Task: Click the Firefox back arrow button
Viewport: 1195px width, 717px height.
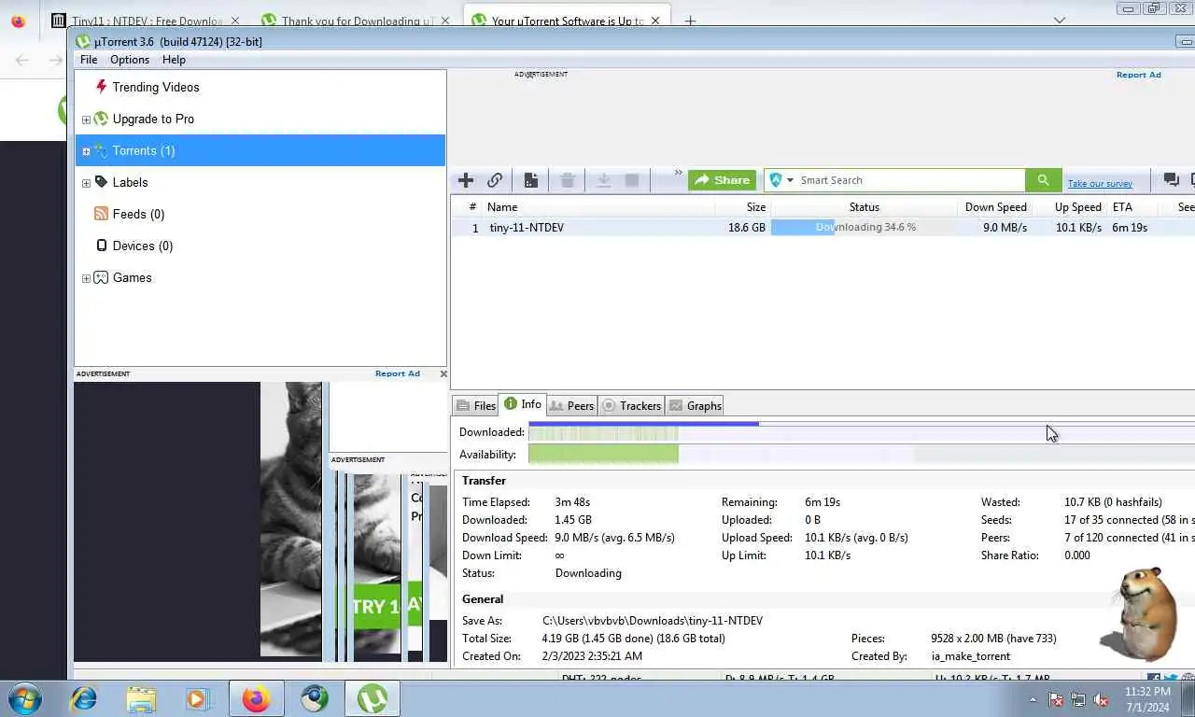Action: point(22,60)
